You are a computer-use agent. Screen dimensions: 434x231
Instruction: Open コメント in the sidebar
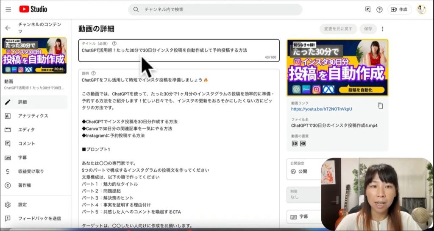(27, 144)
